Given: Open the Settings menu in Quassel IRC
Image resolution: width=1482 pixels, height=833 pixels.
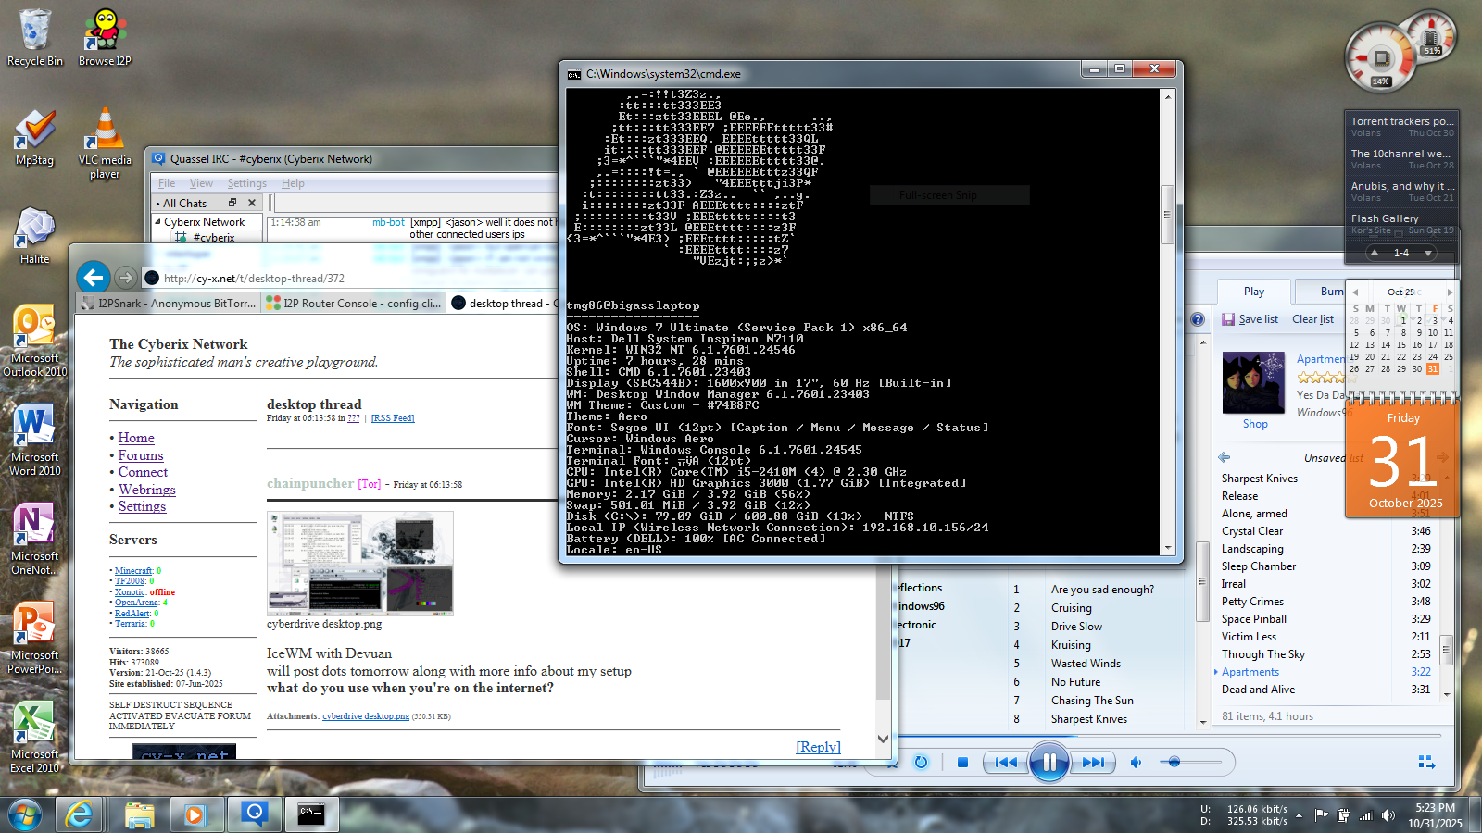Looking at the screenshot, I should (246, 183).
